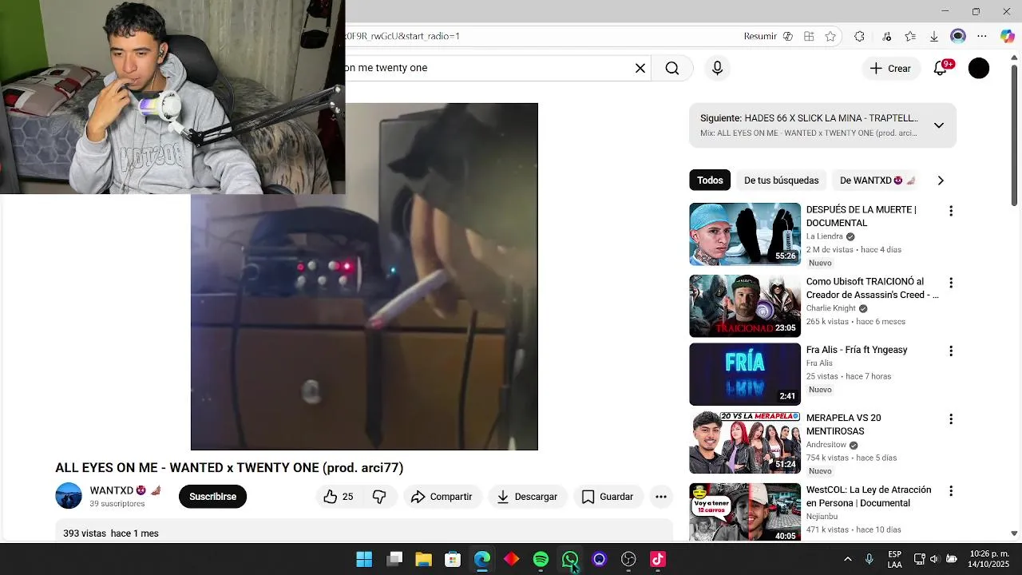Click the Crear button
Image resolution: width=1022 pixels, height=575 pixels.
(x=890, y=68)
